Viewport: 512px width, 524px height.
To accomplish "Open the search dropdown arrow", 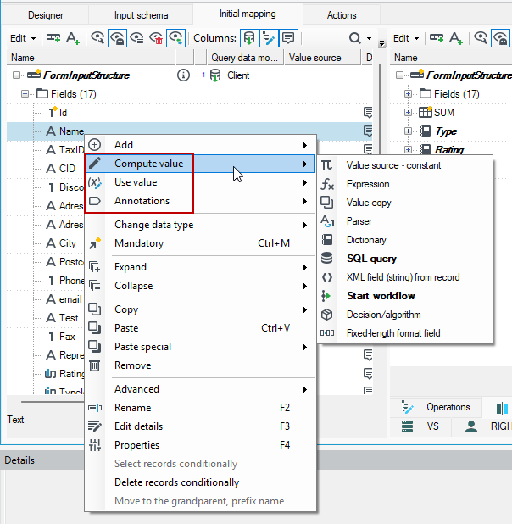I will pos(369,38).
